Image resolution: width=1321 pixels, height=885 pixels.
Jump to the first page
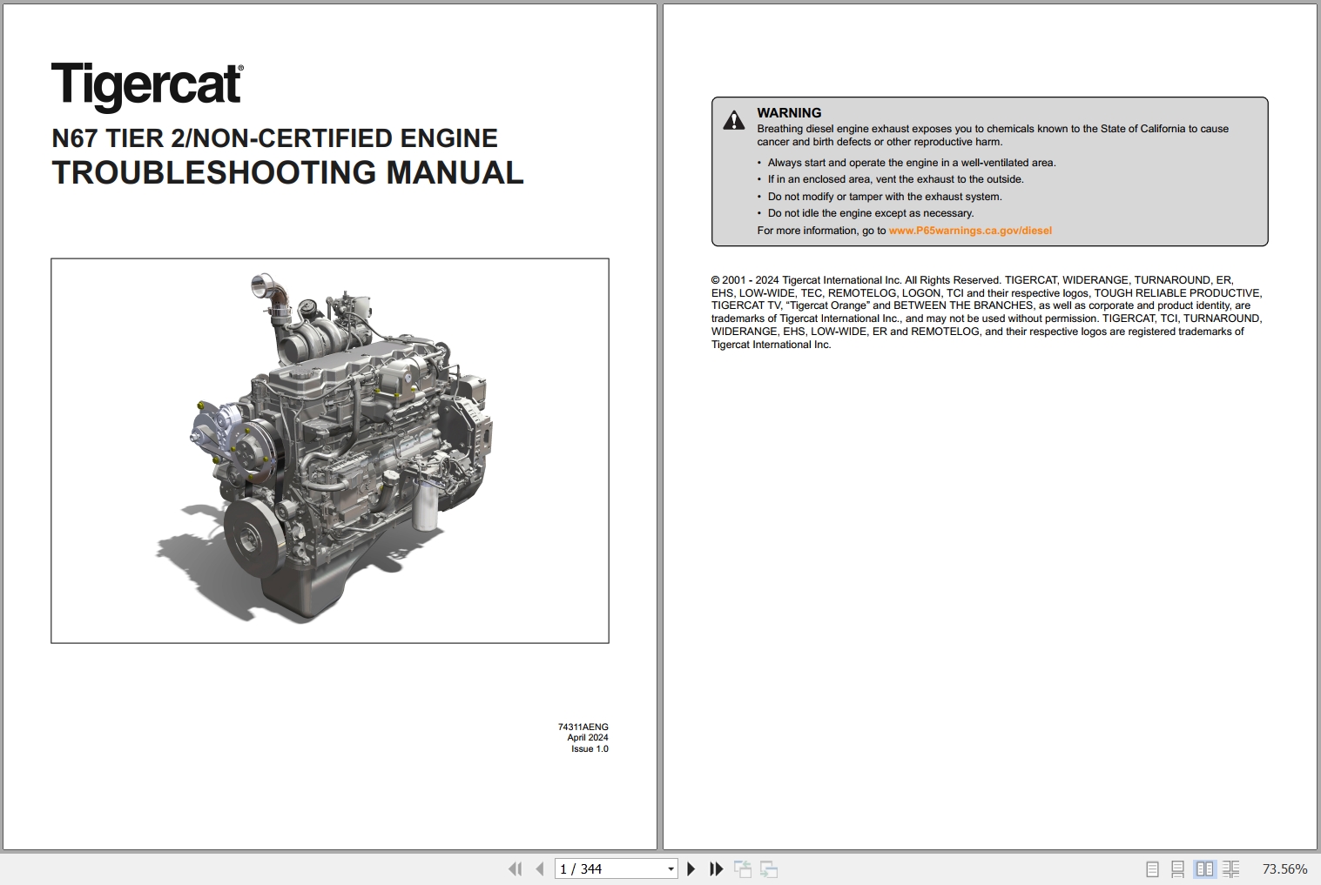pyautogui.click(x=516, y=868)
